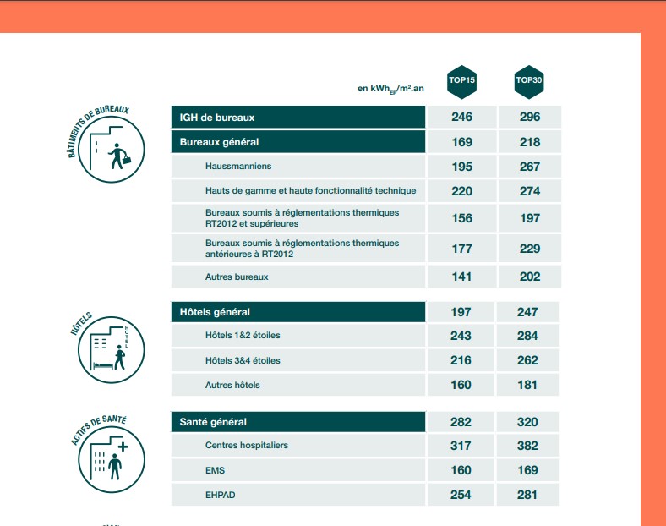Click Hôtels 3&4 étoiles TOP30 value 262
The height and width of the screenshot is (526, 666).
pyautogui.click(x=527, y=360)
